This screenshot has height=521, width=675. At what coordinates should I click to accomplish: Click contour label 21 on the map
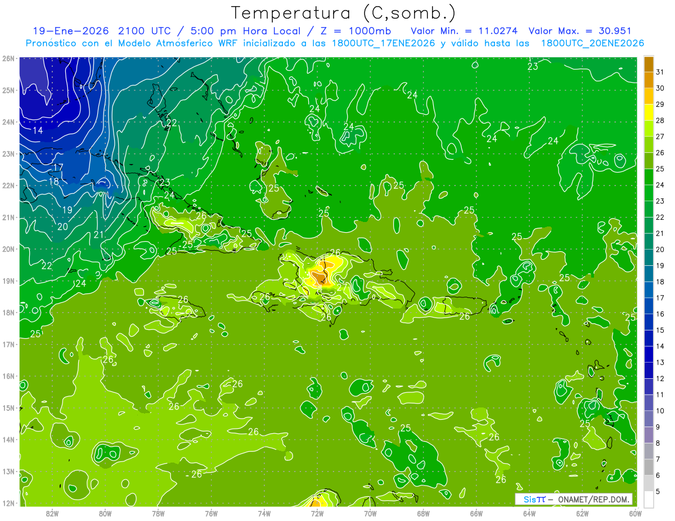point(98,234)
